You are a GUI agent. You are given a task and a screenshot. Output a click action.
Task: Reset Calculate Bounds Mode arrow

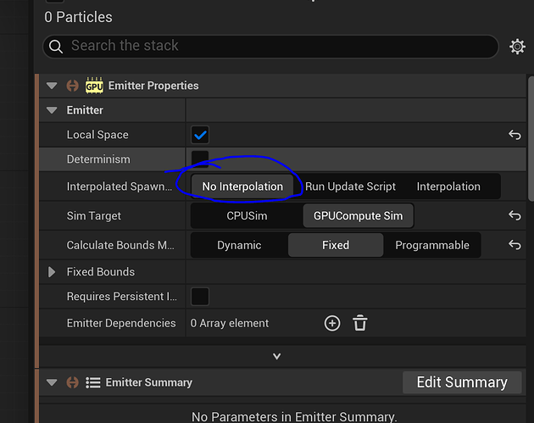click(x=514, y=245)
